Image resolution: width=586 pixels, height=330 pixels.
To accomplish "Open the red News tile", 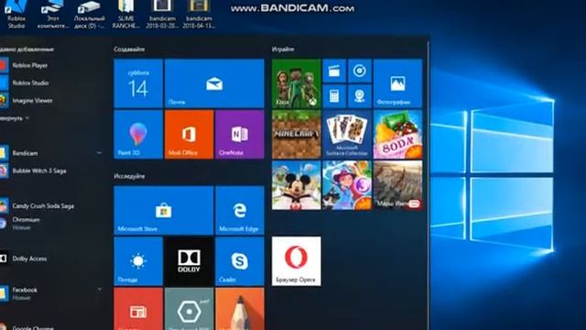I will pos(138,309).
